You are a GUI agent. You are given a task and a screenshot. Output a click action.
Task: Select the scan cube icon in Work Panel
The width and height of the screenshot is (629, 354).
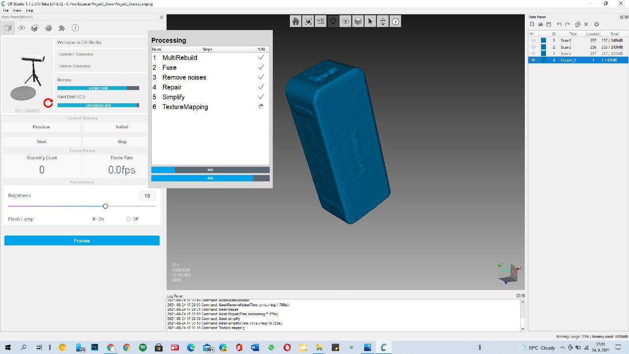pos(8,28)
